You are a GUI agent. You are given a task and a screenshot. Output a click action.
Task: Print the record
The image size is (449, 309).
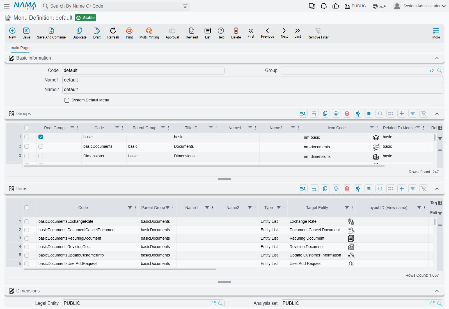pos(129,33)
